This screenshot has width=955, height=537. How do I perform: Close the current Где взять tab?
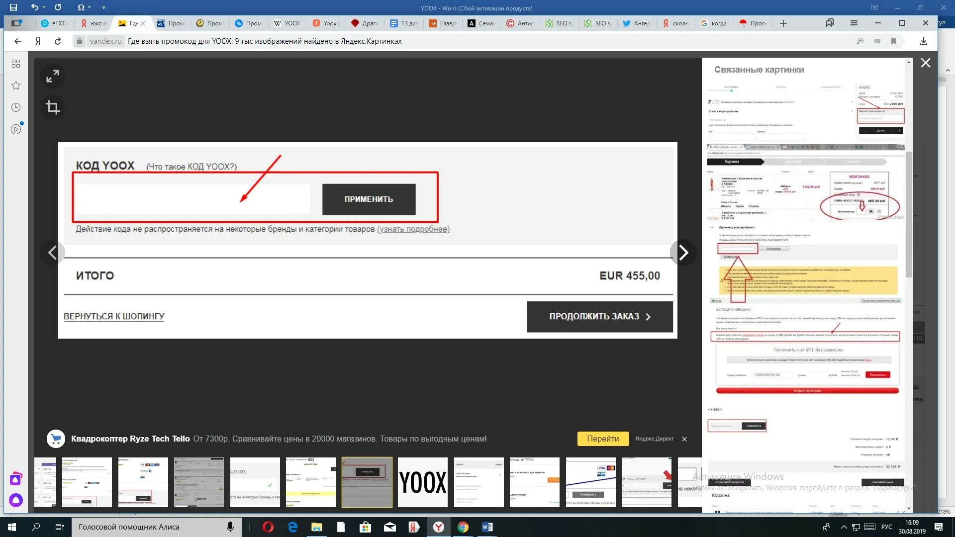pyautogui.click(x=143, y=23)
